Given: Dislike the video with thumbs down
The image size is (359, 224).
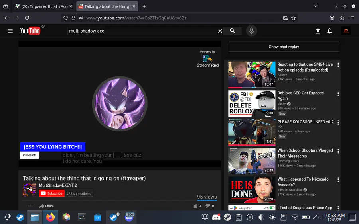Looking at the screenshot, I should (208, 206).
